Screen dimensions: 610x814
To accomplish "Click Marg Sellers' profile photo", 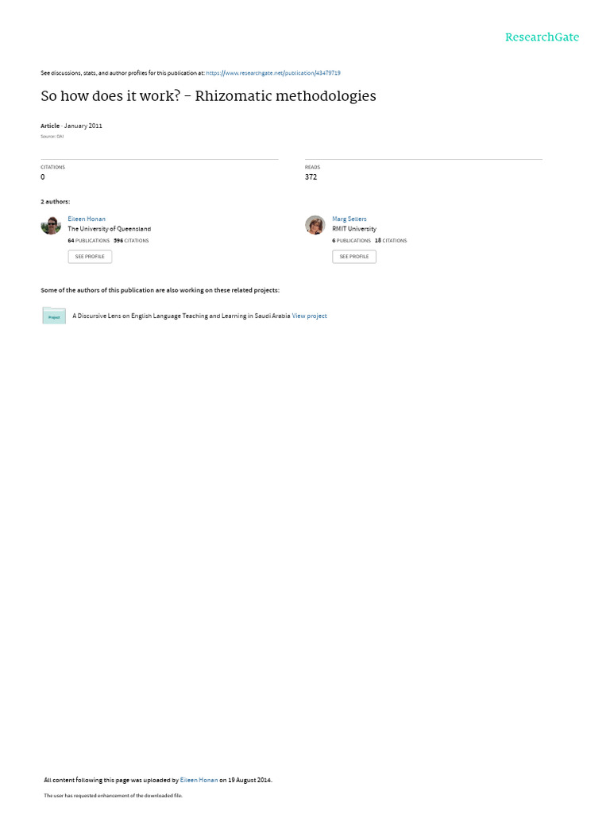I will pos(315,225).
